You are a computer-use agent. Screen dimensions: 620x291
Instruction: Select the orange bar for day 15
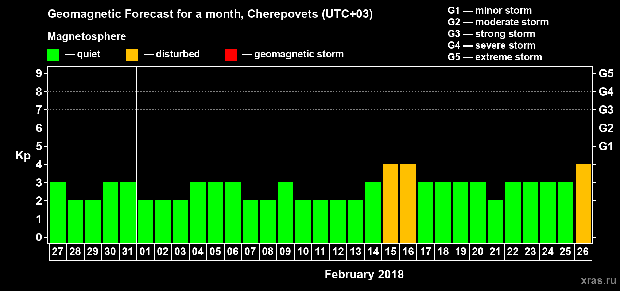tap(391, 203)
